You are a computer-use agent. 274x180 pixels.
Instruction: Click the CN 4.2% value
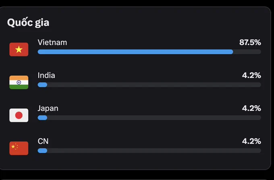[251, 141]
